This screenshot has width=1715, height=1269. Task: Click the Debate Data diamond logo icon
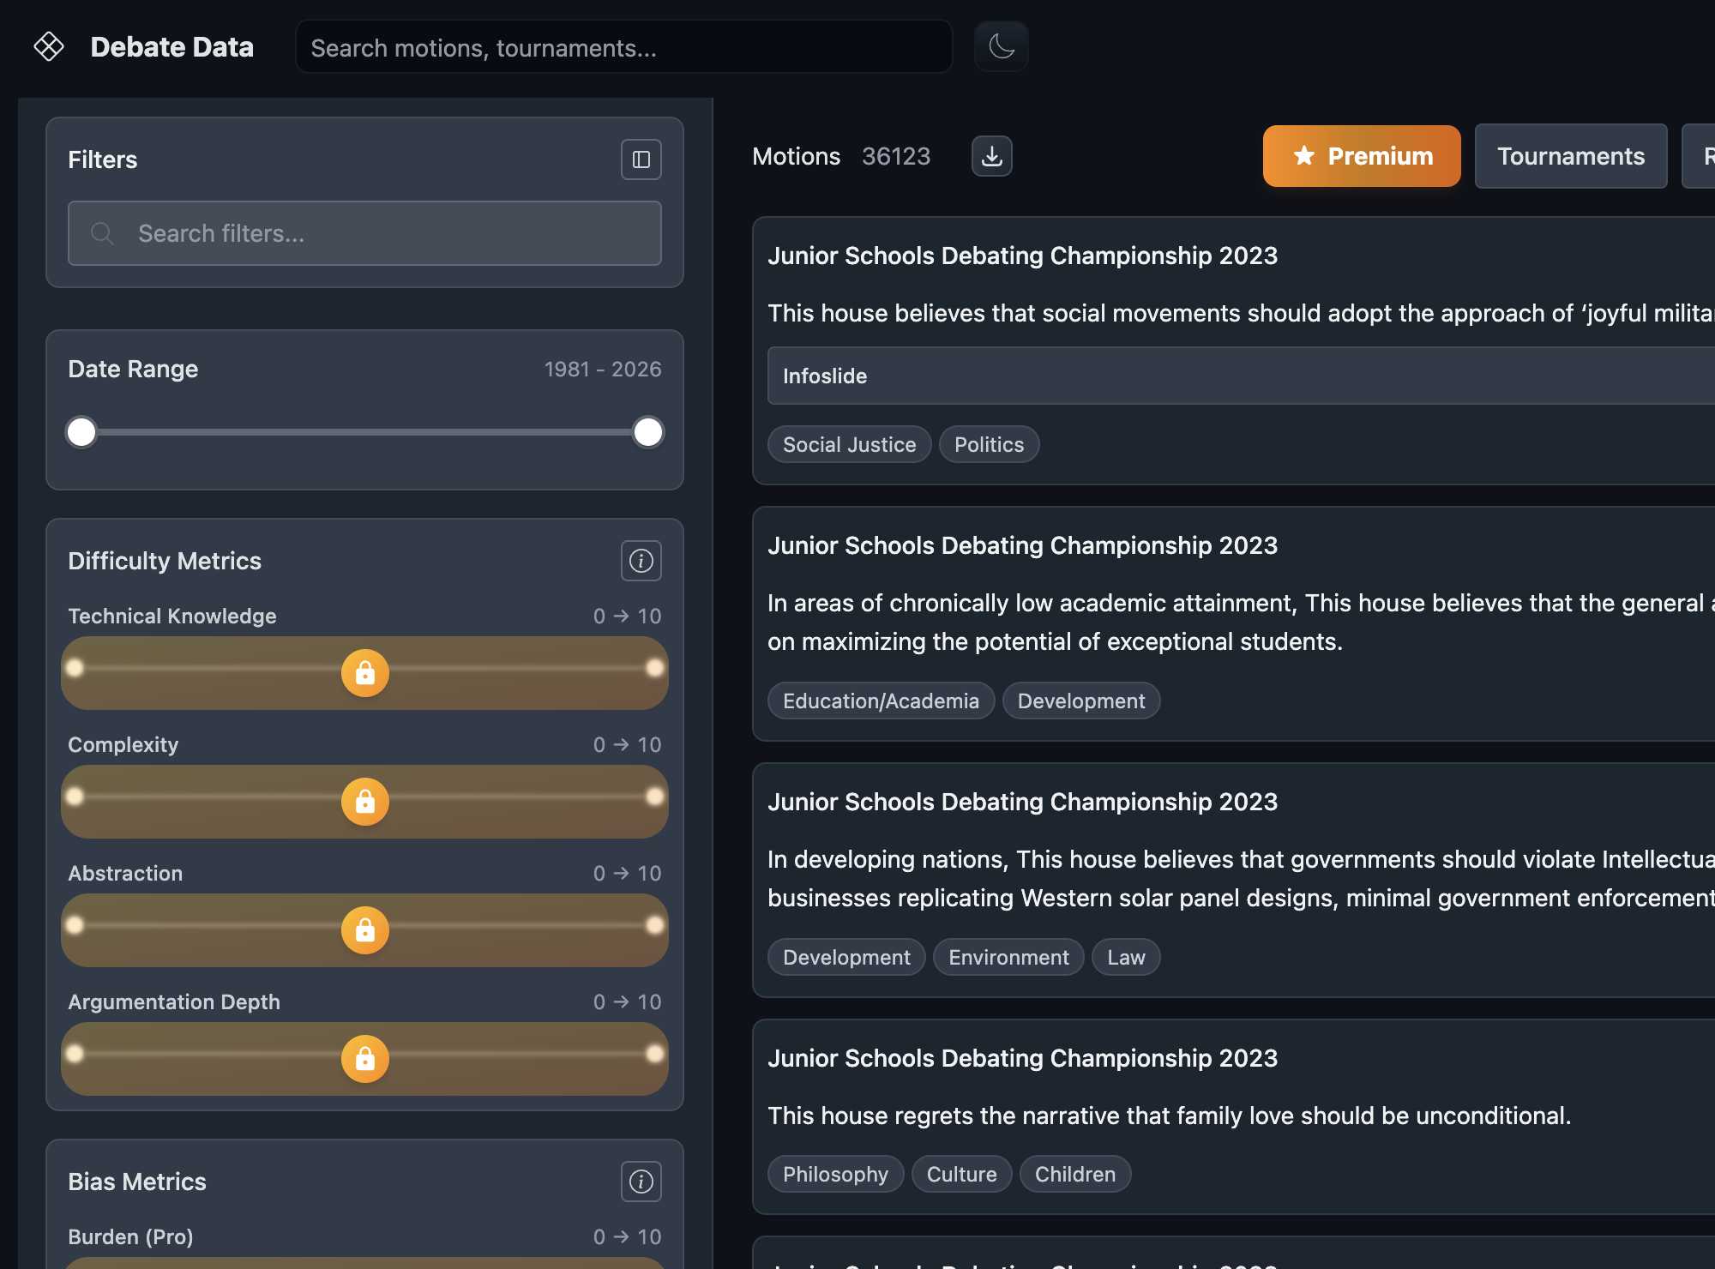(49, 46)
